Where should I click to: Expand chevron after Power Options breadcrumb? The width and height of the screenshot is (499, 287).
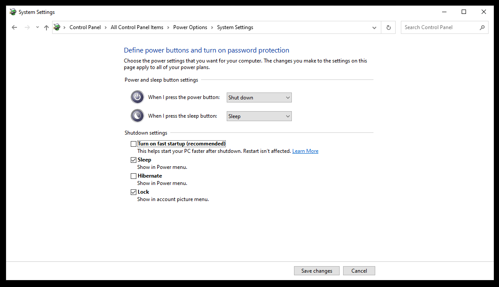click(x=212, y=27)
